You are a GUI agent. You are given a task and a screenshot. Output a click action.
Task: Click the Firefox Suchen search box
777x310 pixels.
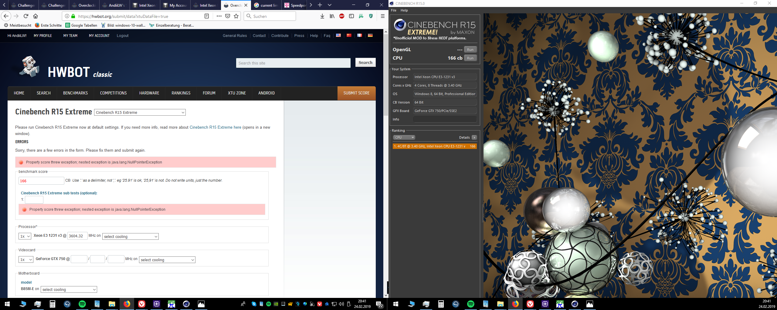tap(270, 16)
